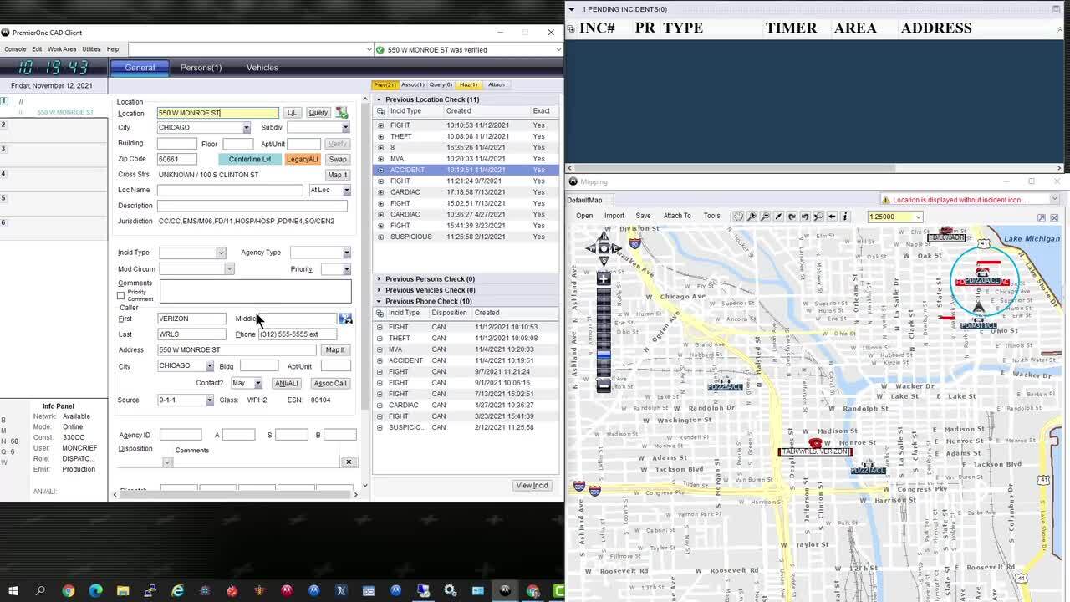Click the back arrow on map toolbar
1070x602 pixels.
[x=832, y=217]
